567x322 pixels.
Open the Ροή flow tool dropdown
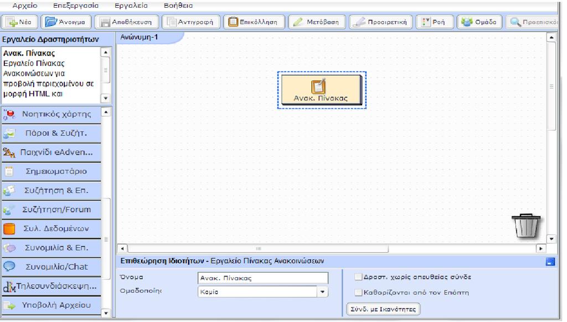tap(434, 22)
